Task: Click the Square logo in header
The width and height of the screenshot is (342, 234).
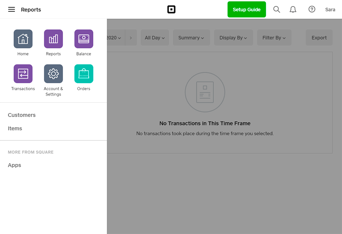Action: pyautogui.click(x=171, y=9)
